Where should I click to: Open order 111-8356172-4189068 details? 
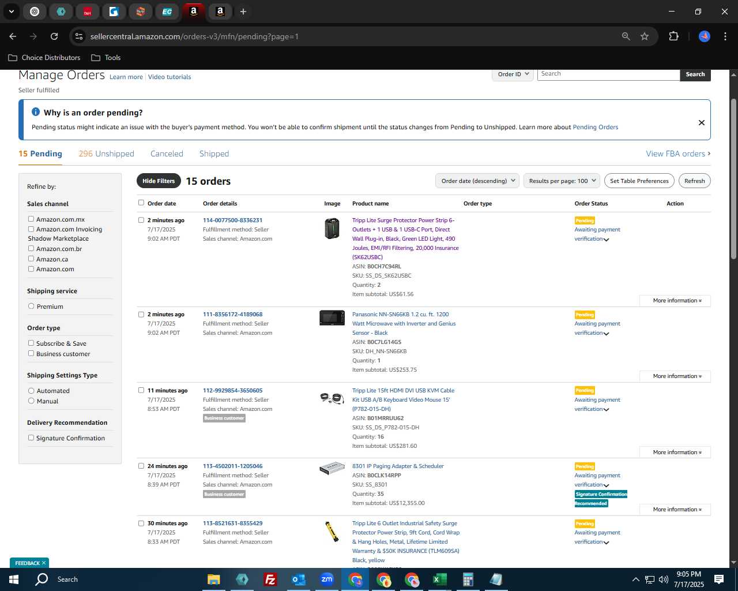(232, 315)
